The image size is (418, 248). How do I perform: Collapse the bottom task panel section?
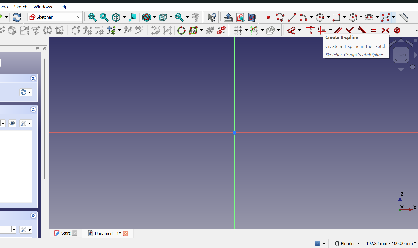pos(33,216)
